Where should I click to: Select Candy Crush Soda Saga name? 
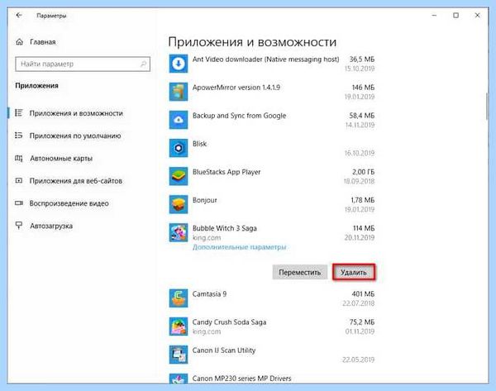pos(229,322)
